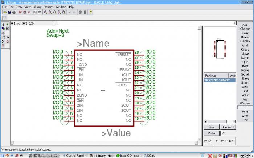The image size is (254, 158).
Task: Select the Change wrench tool icon
Action: pos(7,38)
